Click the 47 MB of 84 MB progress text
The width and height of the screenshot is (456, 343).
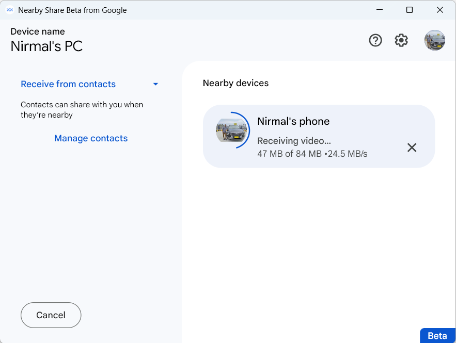point(289,154)
